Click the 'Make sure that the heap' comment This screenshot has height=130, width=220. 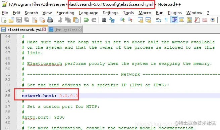[x=118, y=42]
